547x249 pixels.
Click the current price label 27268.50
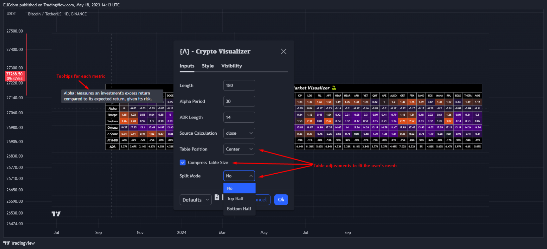tap(14, 74)
